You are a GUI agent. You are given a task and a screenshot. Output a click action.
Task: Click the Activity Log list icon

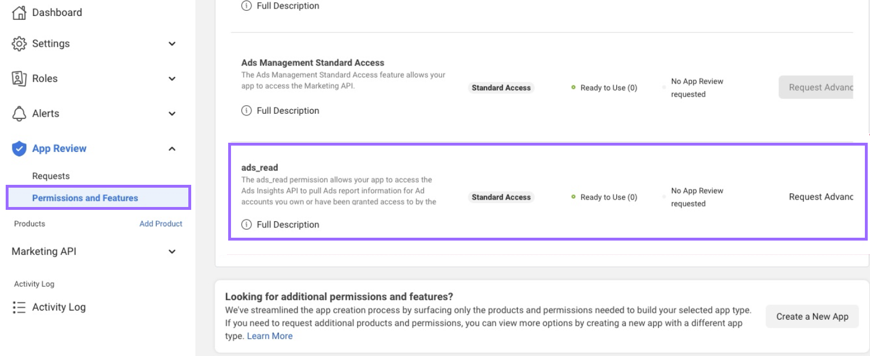[x=19, y=308]
